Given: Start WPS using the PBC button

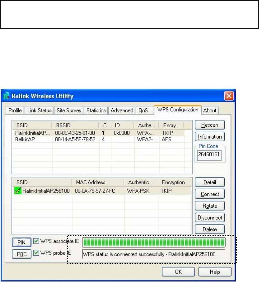Looking at the screenshot, I should pos(22,254).
